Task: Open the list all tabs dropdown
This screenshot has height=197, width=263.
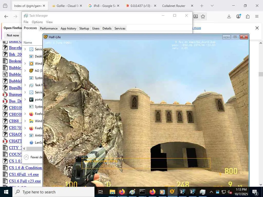Action: (x=212, y=6)
